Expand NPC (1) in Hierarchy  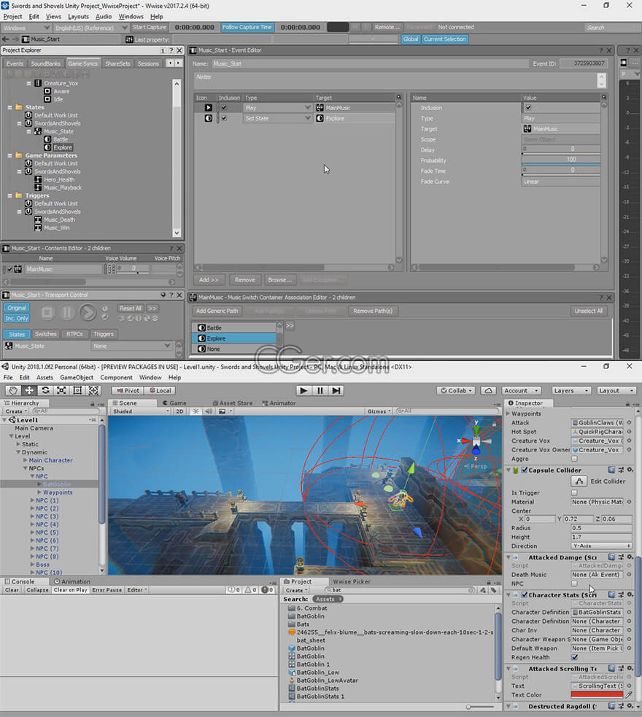tap(33, 500)
